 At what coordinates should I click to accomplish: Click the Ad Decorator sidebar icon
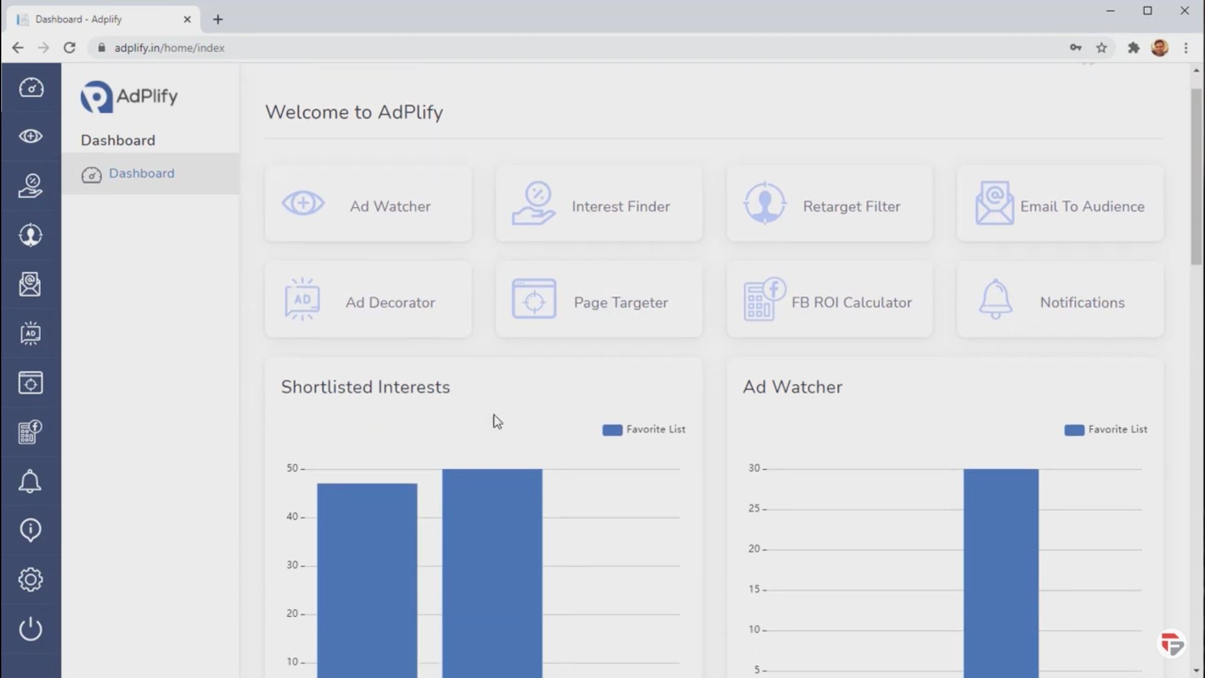click(30, 333)
